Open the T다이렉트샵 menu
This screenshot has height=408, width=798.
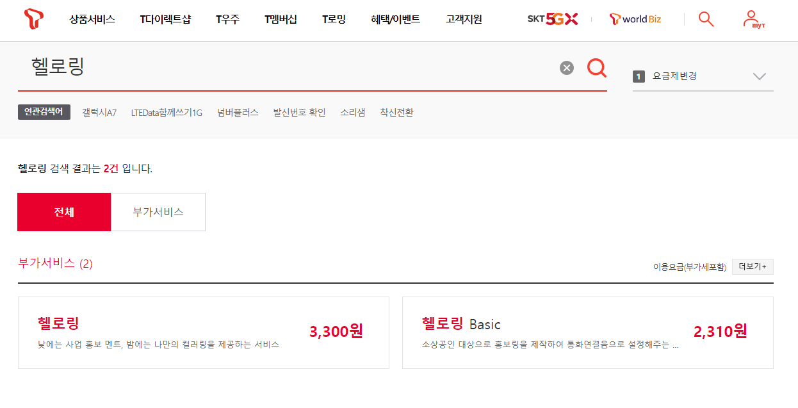[x=165, y=19]
